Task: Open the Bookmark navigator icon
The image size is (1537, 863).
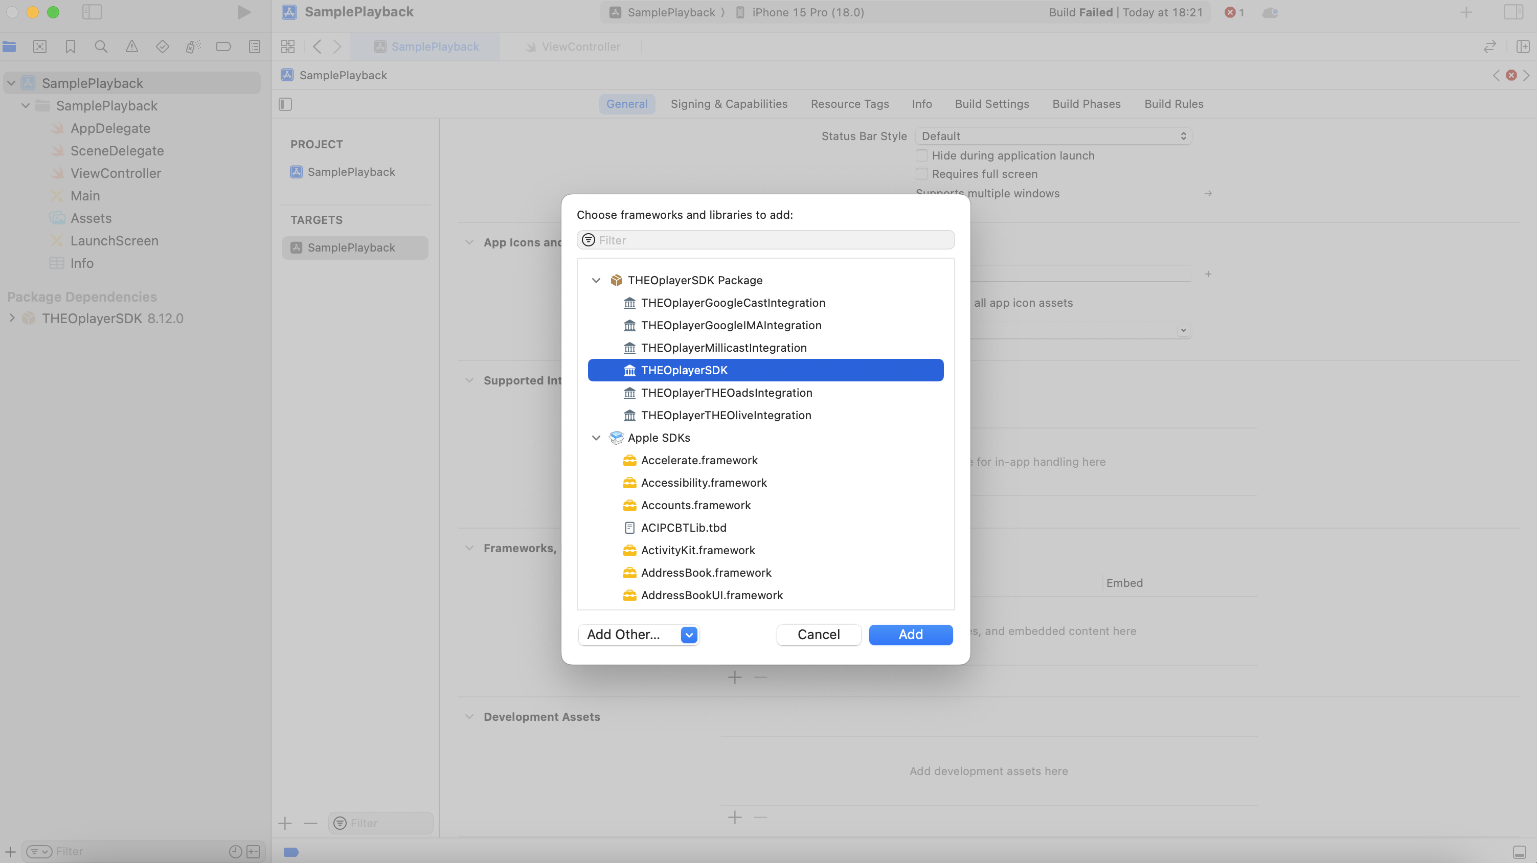Action: coord(71,47)
